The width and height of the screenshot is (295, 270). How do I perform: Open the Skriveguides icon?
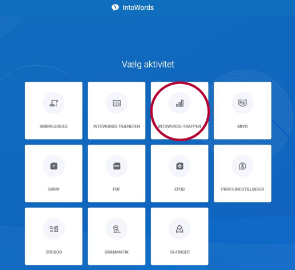point(54,103)
